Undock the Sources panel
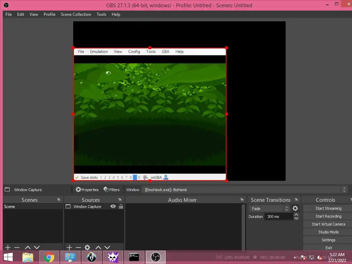 (120, 200)
